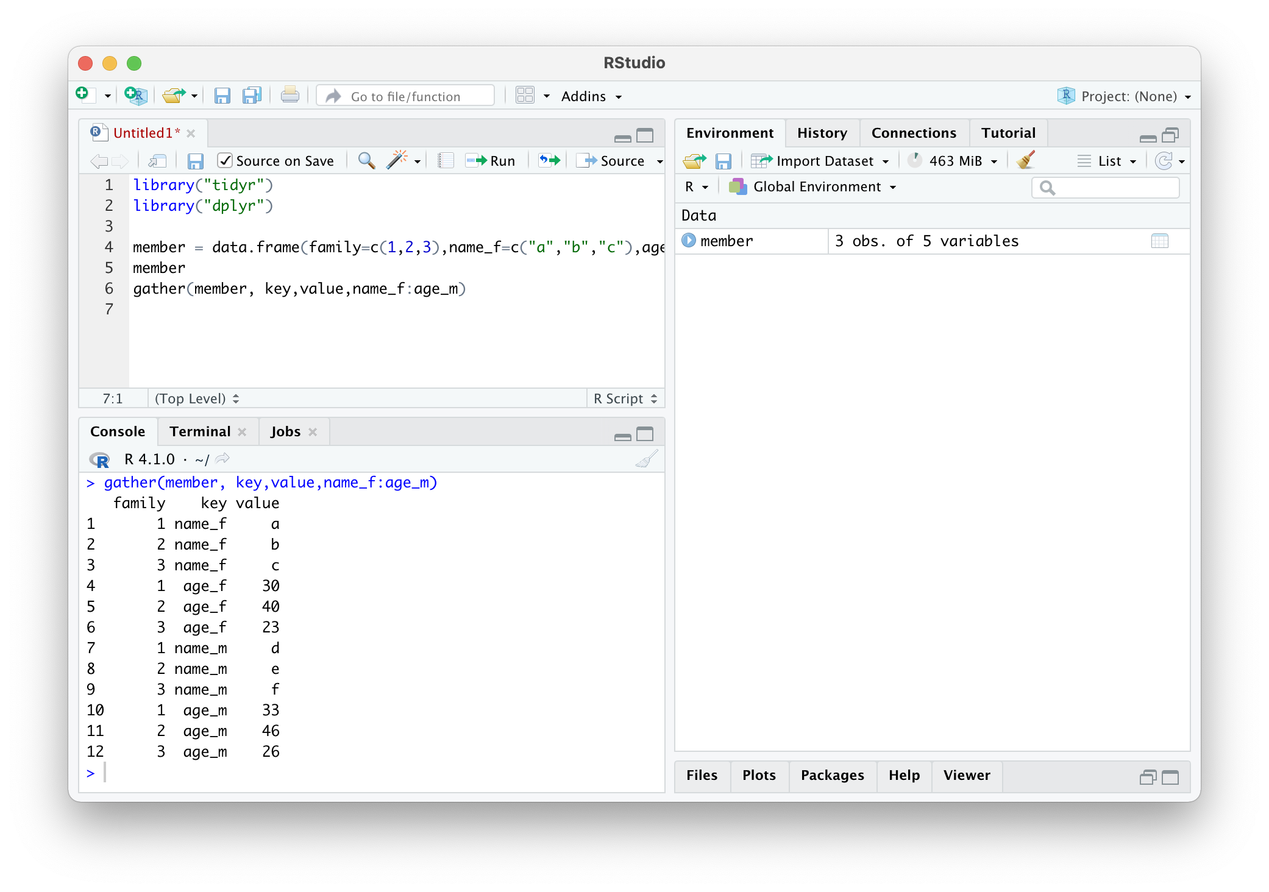1269x892 pixels.
Task: Go forward to next source location
Action: pos(120,161)
